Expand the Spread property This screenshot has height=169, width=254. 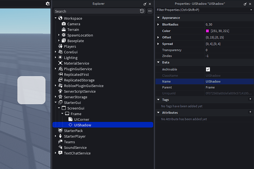click(158, 44)
